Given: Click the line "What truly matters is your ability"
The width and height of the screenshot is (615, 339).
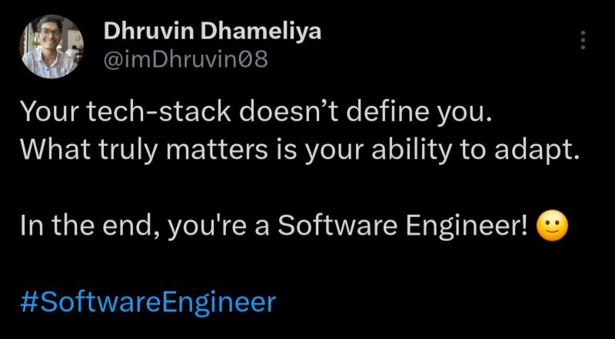Looking at the screenshot, I should 231,148.
